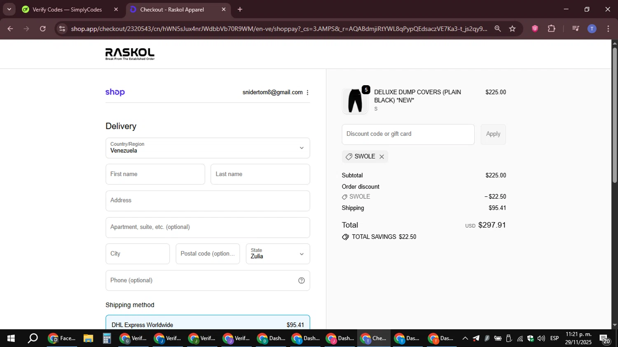Reload the checkout page
This screenshot has width=618, height=347.
pyautogui.click(x=43, y=29)
